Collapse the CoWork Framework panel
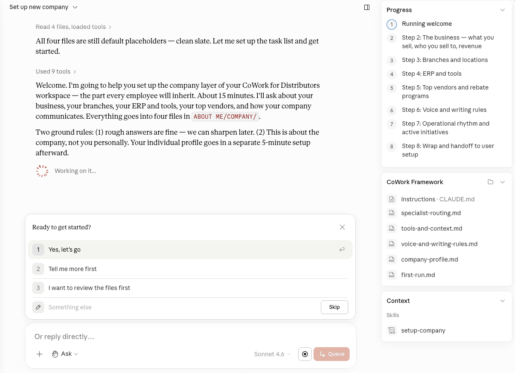 click(502, 182)
